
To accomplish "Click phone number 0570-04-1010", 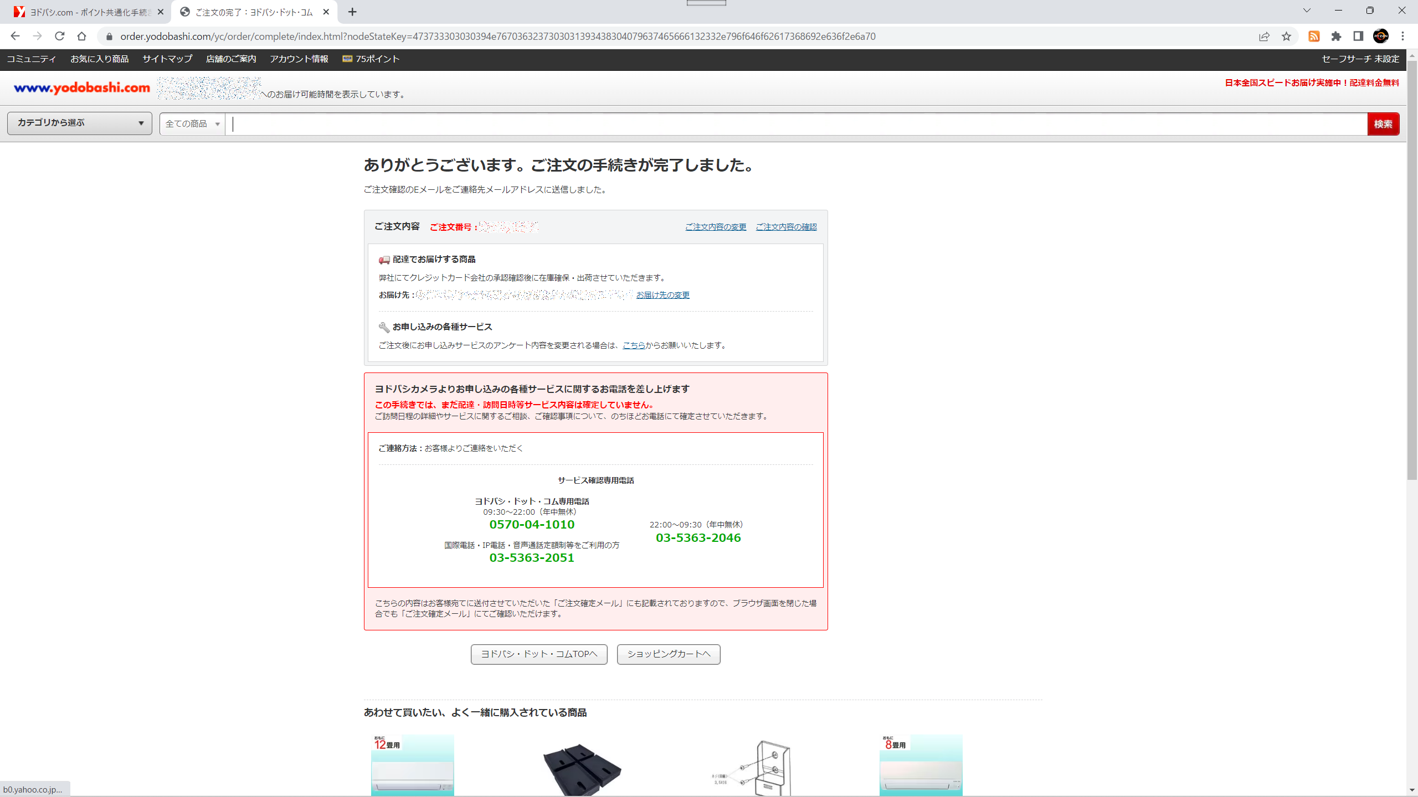I will (532, 524).
